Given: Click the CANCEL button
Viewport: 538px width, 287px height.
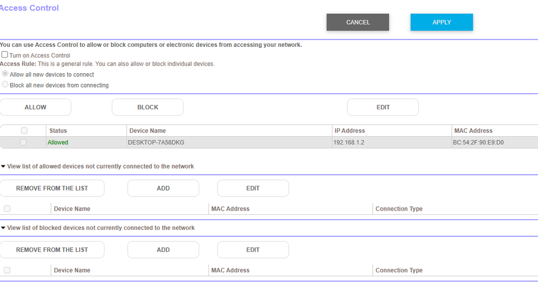Looking at the screenshot, I should pos(358,22).
